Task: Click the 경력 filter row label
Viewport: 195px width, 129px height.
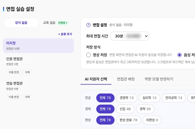Action: tap(88, 109)
